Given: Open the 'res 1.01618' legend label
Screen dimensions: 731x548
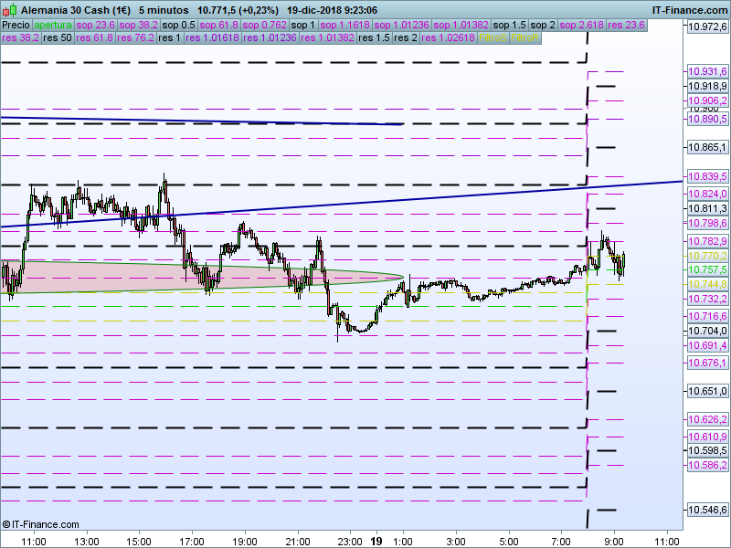Looking at the screenshot, I should pyautogui.click(x=212, y=37).
